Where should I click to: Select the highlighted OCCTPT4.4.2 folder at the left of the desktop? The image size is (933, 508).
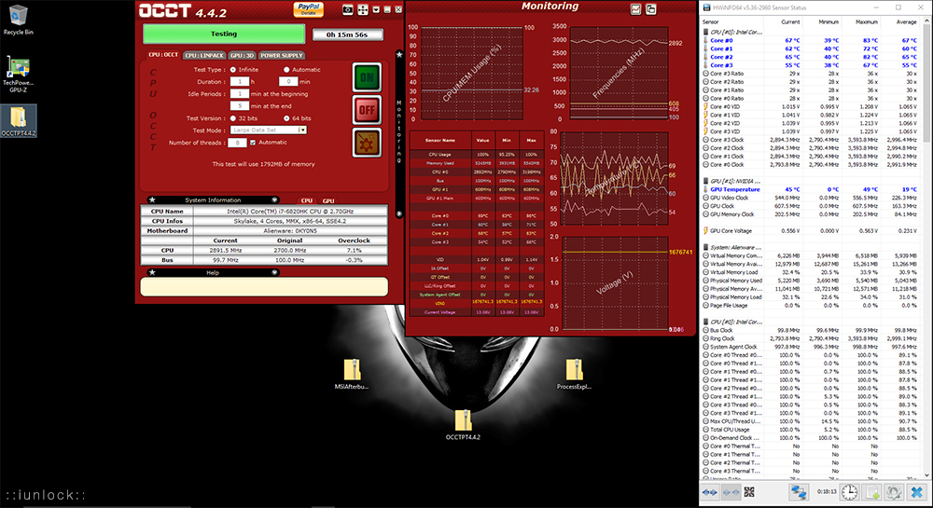coord(19,120)
